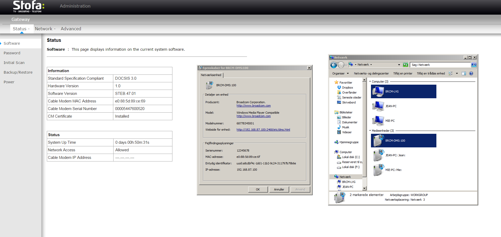The width and height of the screenshot is (501, 237).
Task: Open the Broadcom link under Model
Action: (x=254, y=116)
